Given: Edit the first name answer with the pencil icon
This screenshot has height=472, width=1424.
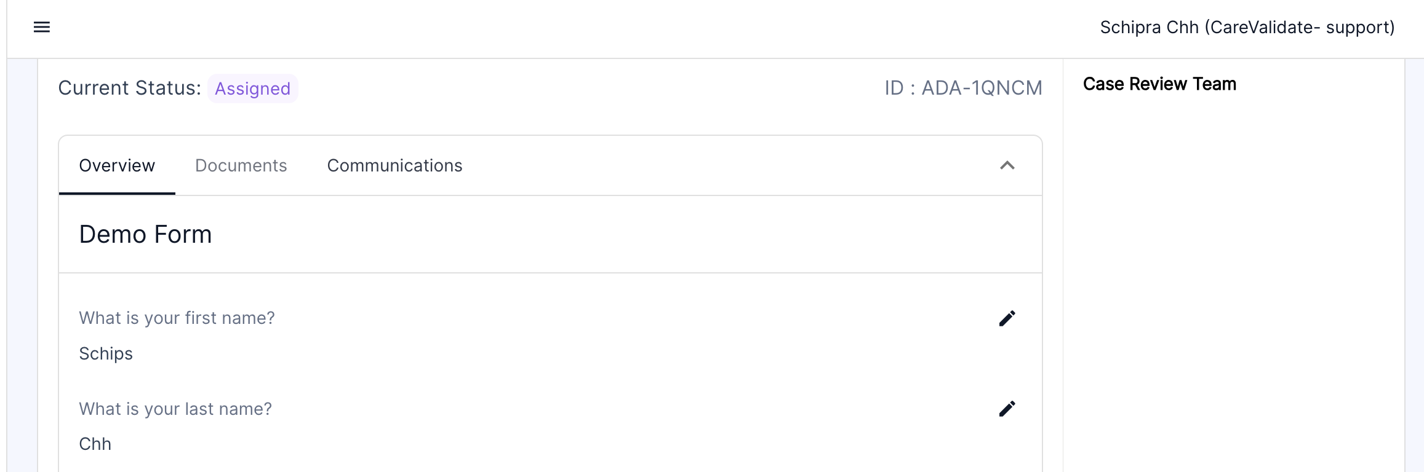Looking at the screenshot, I should click(x=1007, y=318).
